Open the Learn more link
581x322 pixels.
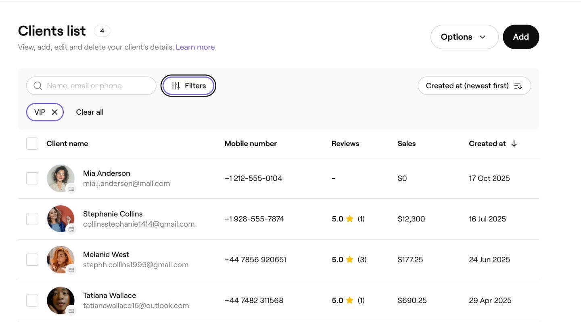click(x=195, y=47)
